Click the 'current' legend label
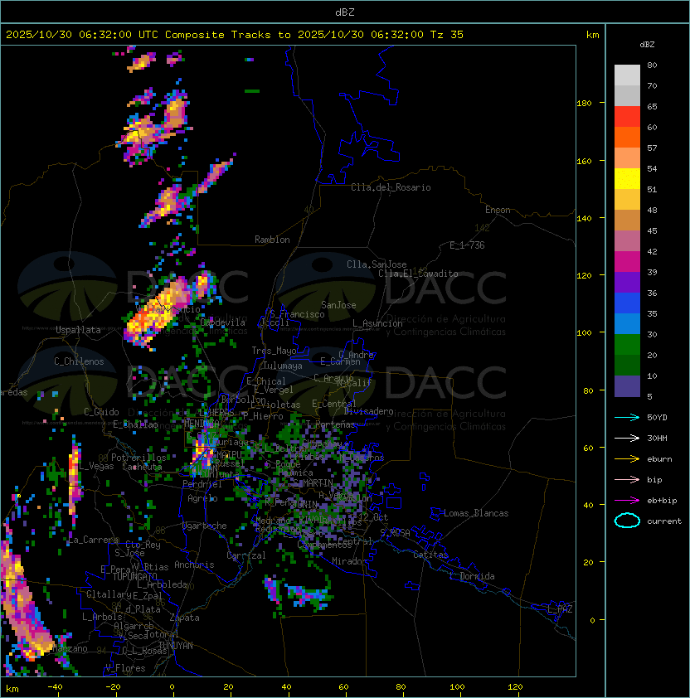Image resolution: width=690 pixels, height=698 pixels. tap(664, 521)
